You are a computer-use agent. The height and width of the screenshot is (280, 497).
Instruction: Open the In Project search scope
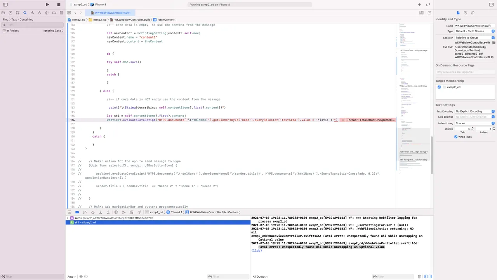click(x=10, y=31)
